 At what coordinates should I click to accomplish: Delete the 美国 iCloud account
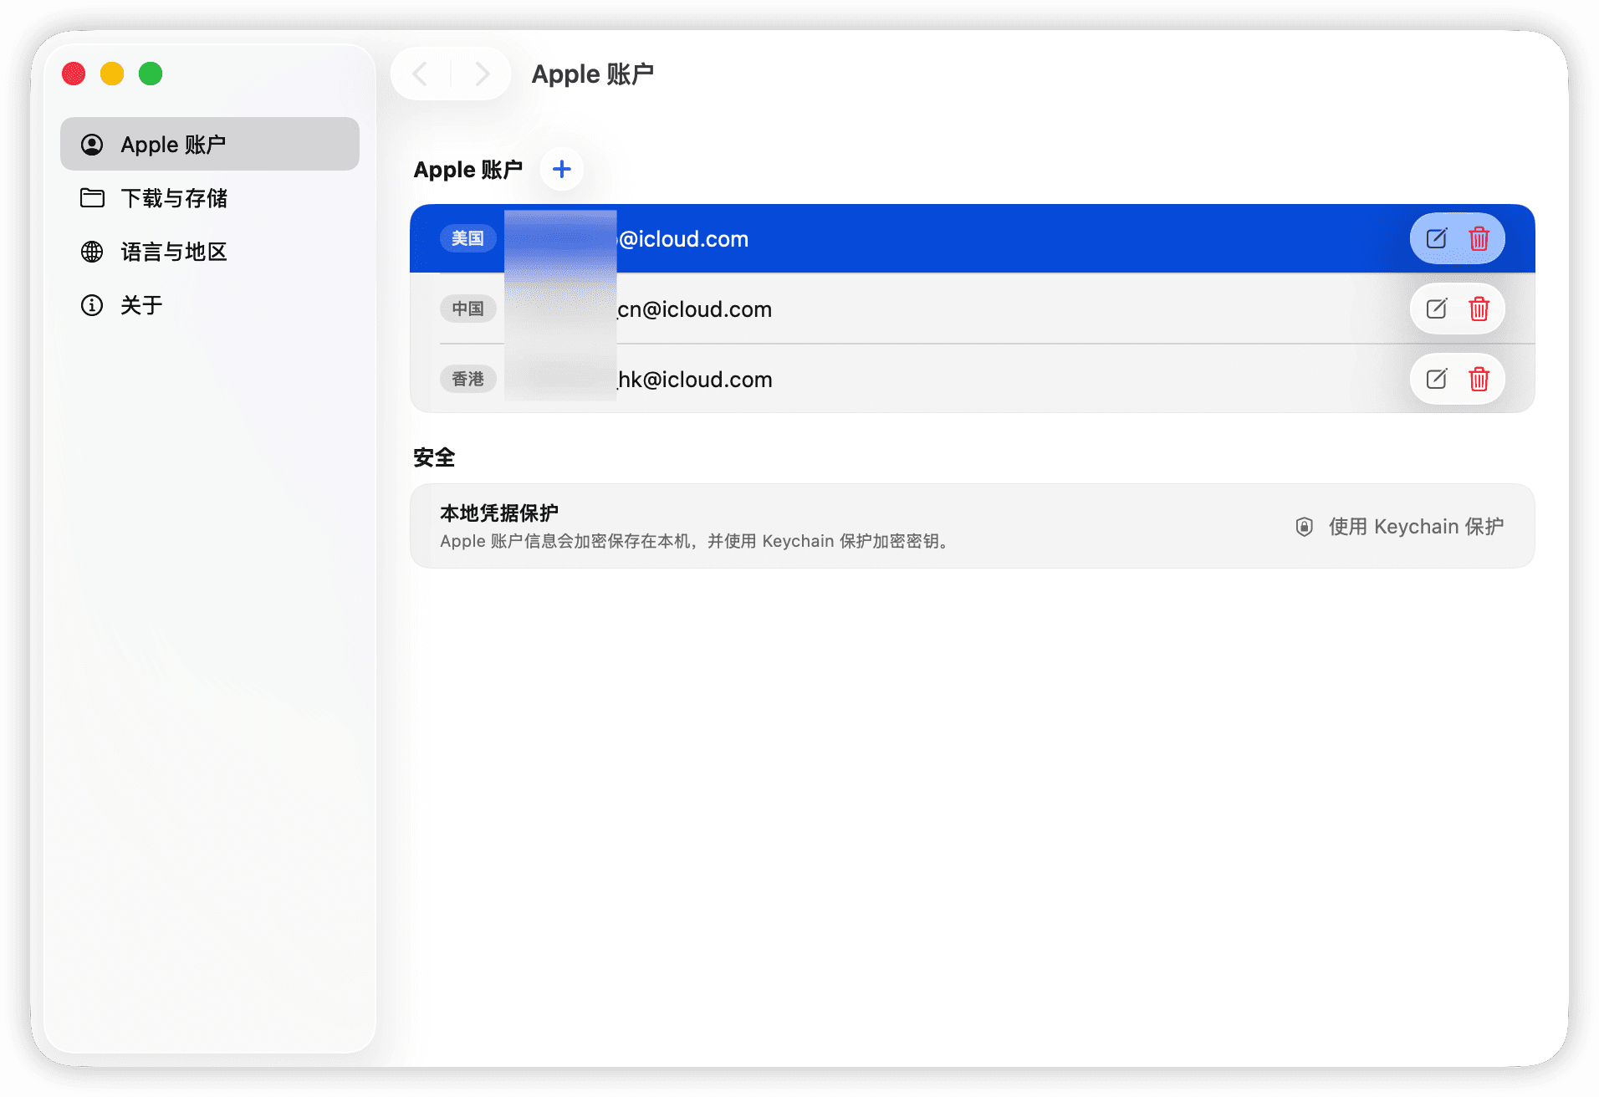1479,238
